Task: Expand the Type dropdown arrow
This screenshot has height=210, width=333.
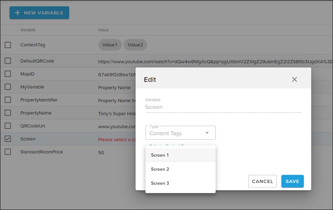Action: pyautogui.click(x=207, y=133)
